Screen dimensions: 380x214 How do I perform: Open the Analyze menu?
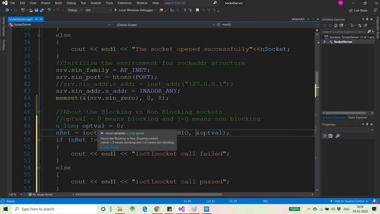pyautogui.click(x=96, y=3)
